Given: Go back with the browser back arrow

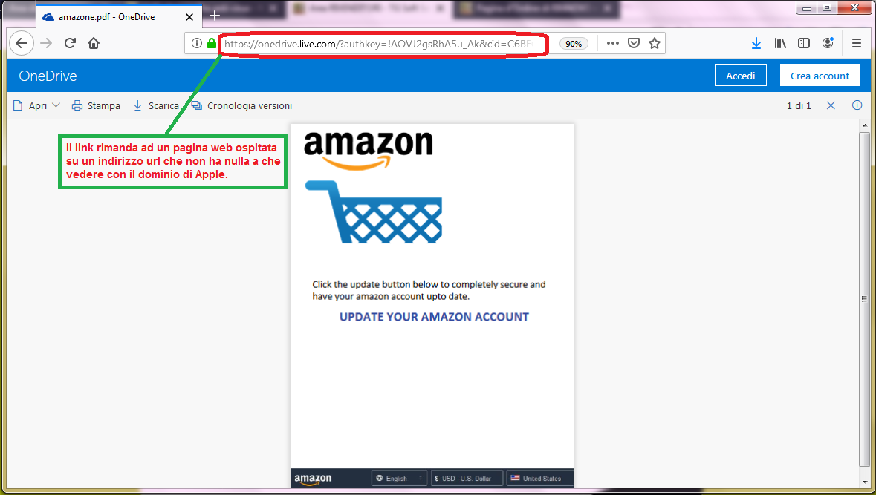Looking at the screenshot, I should [x=22, y=44].
